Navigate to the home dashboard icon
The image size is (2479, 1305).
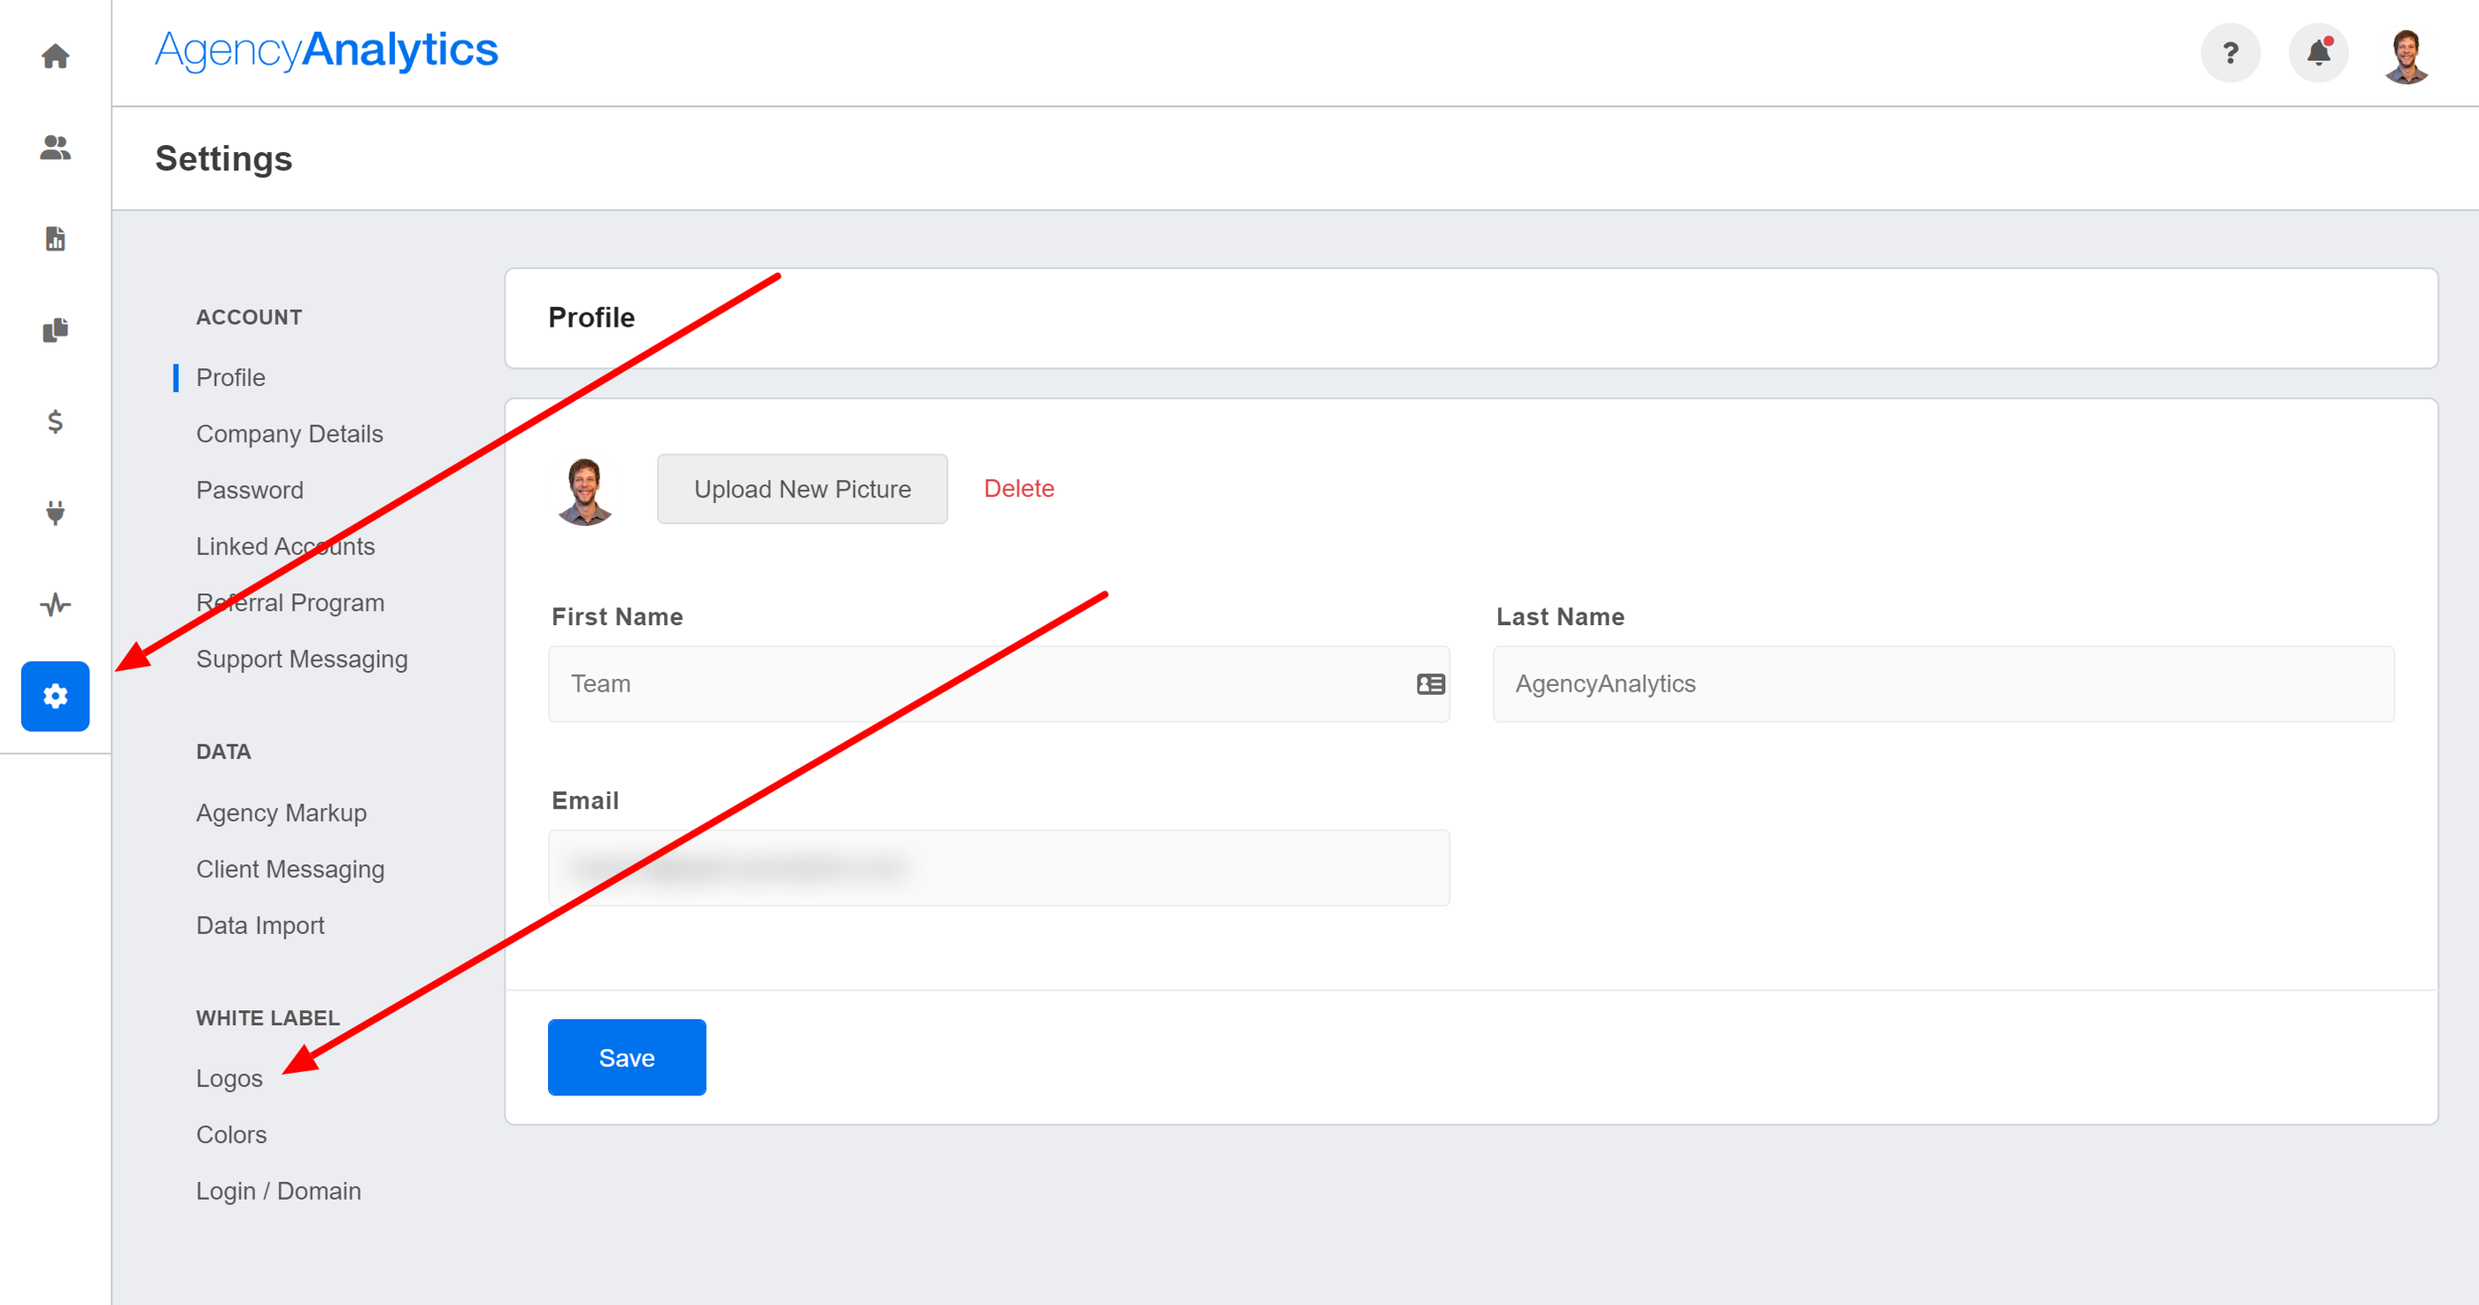click(x=55, y=55)
